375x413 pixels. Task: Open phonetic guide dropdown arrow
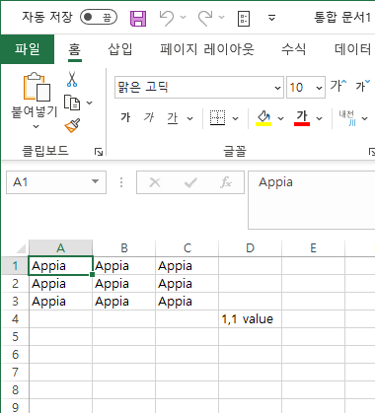[x=364, y=118]
